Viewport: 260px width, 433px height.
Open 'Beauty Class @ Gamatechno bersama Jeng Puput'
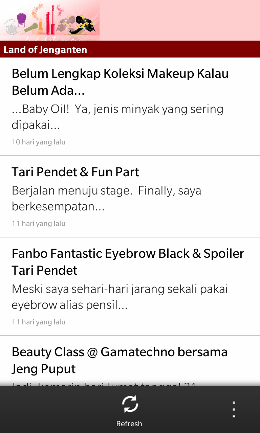coord(120,360)
